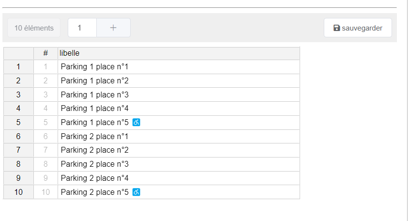Select the id cell containing 3
This screenshot has width=408, height=221.
click(45, 95)
